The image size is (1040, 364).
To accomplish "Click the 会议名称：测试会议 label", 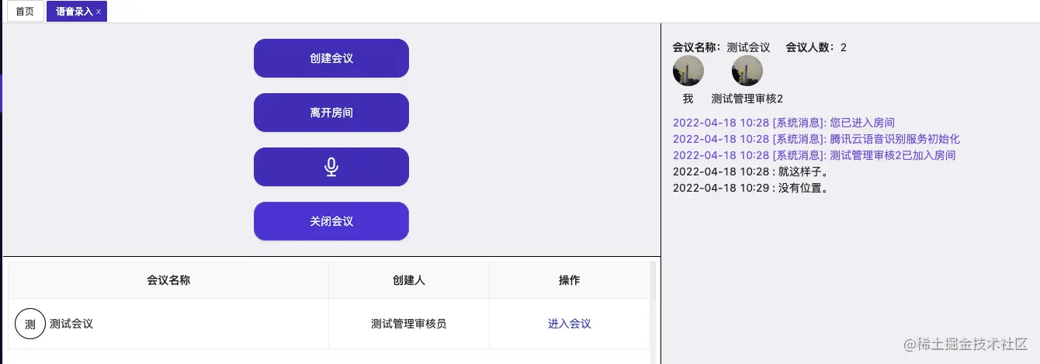I will pos(721,47).
